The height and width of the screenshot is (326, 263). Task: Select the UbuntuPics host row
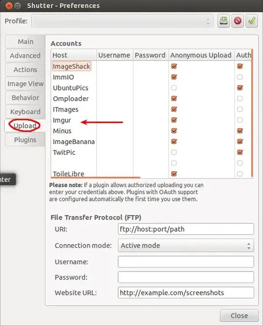(x=71, y=88)
